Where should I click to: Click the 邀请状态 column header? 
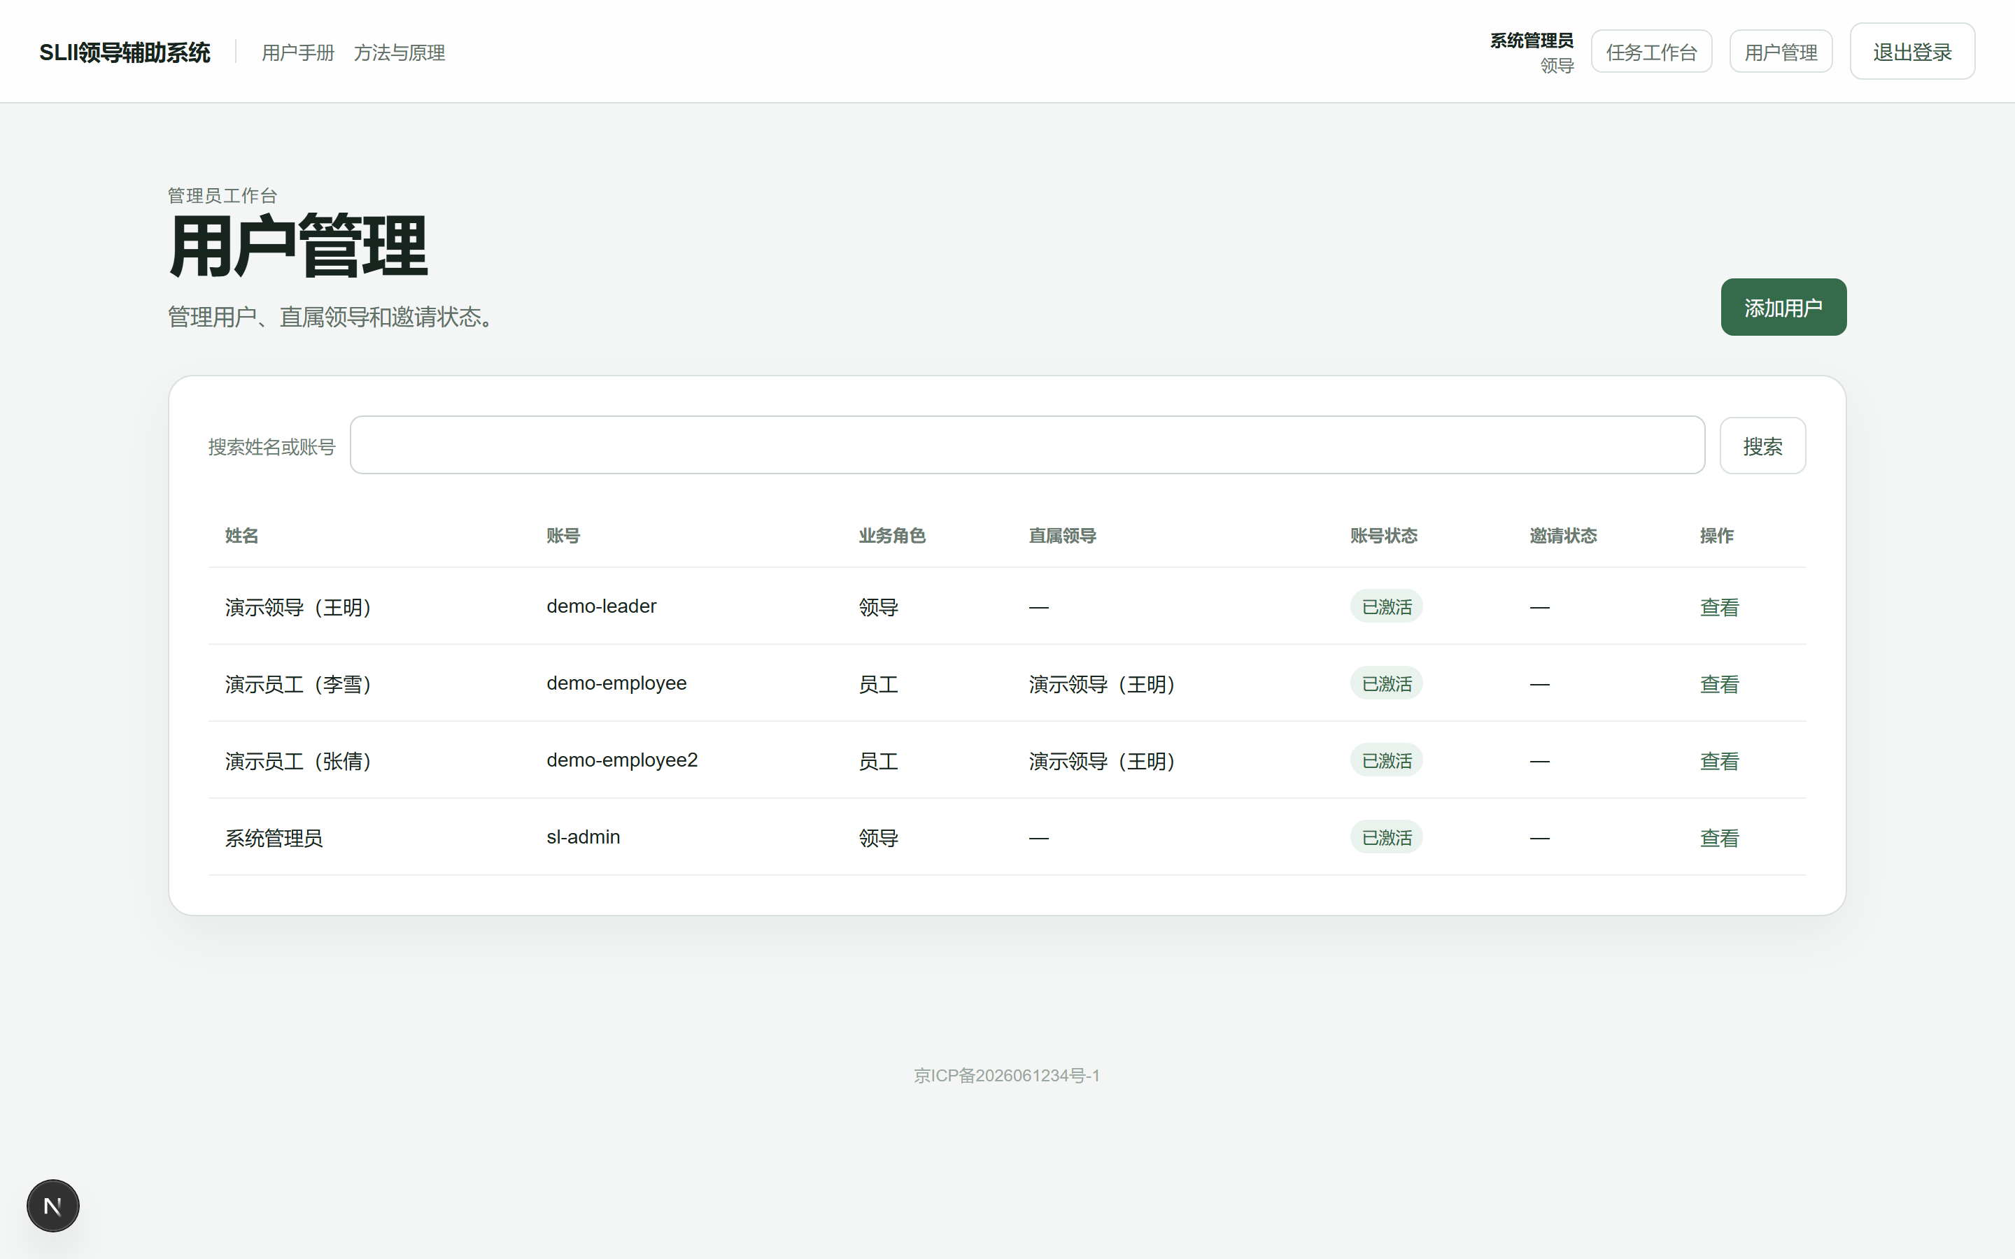point(1563,535)
